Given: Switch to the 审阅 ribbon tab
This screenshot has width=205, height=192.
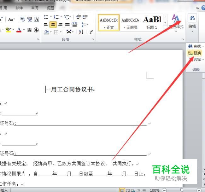Looking at the screenshot, I should (35, 8).
